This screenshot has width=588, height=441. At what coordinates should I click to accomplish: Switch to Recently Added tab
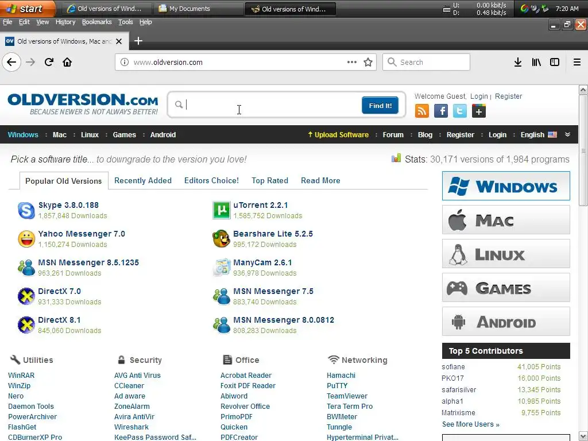point(143,180)
